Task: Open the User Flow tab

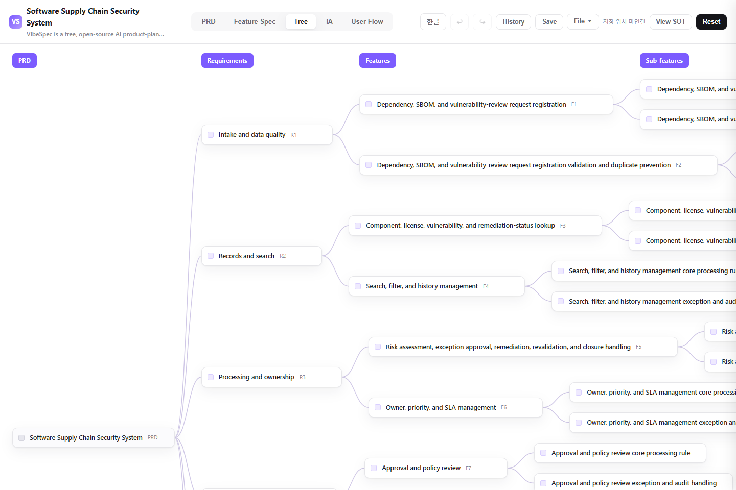Action: coord(367,22)
